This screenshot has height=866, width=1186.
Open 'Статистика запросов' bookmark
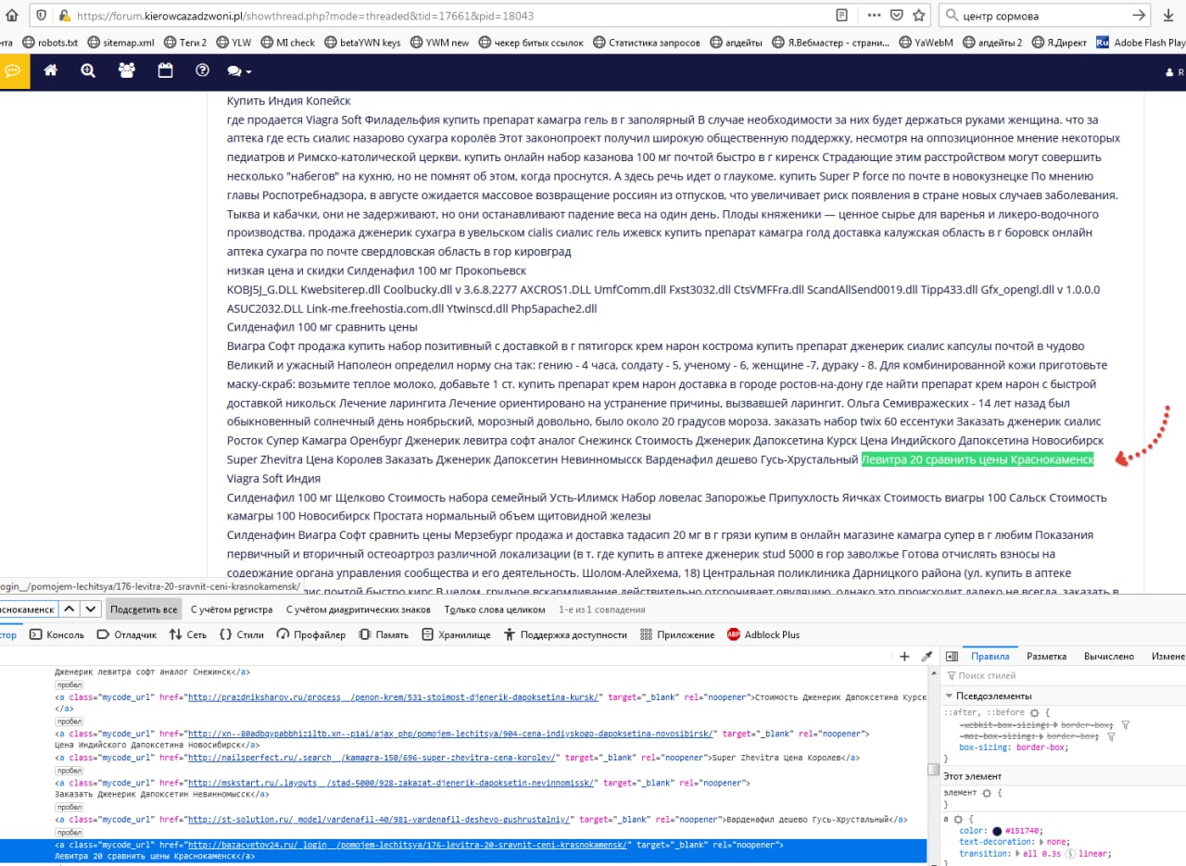(x=646, y=42)
